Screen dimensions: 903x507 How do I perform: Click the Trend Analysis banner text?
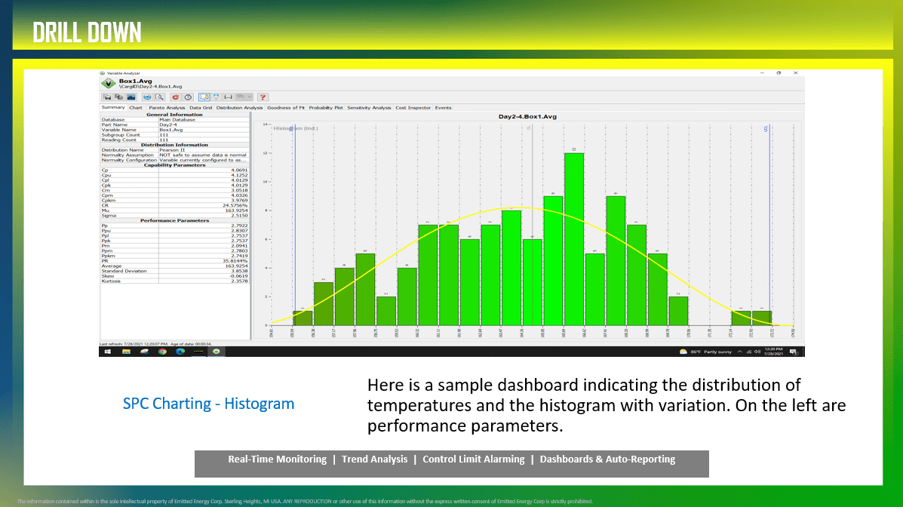click(374, 459)
